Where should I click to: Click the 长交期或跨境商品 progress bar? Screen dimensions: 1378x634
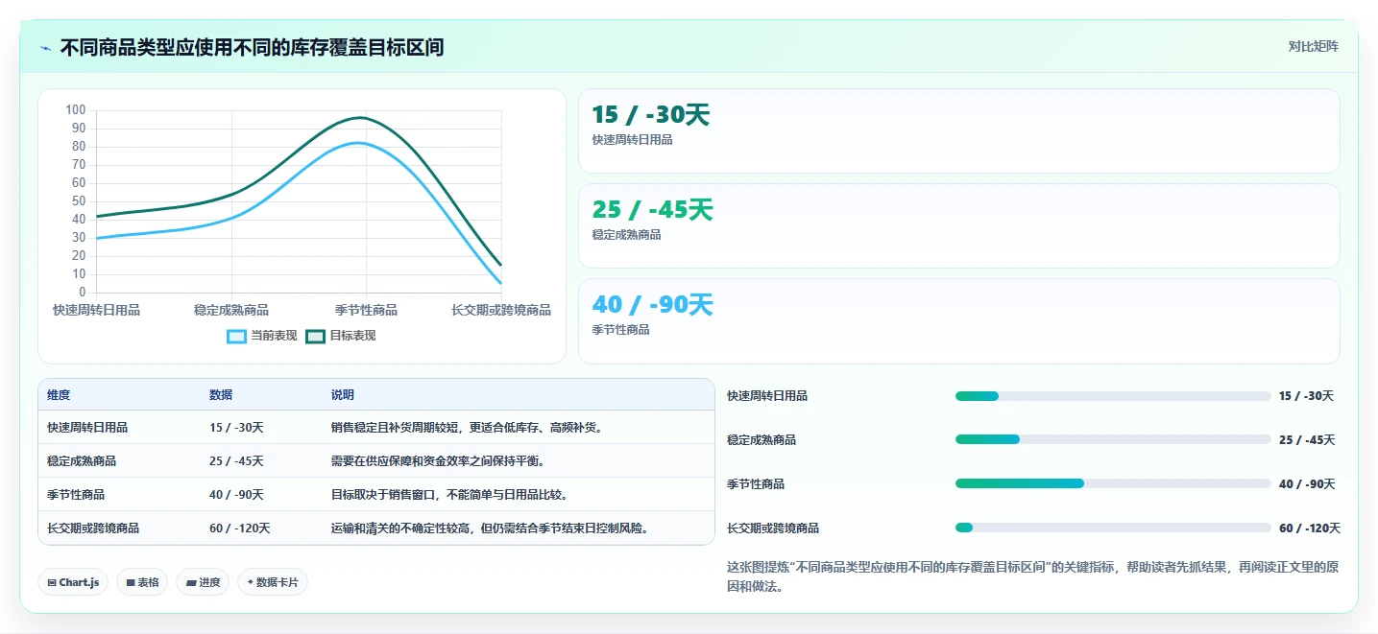pos(1113,528)
